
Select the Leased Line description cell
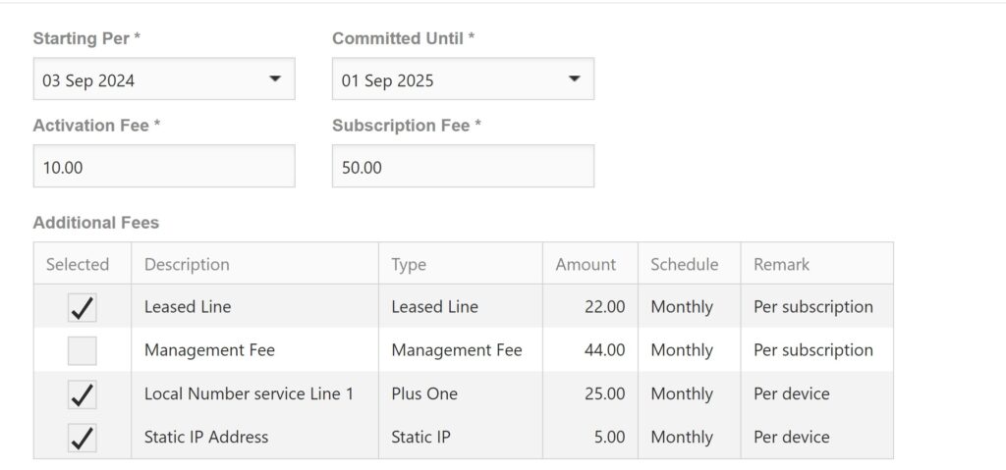click(x=188, y=307)
